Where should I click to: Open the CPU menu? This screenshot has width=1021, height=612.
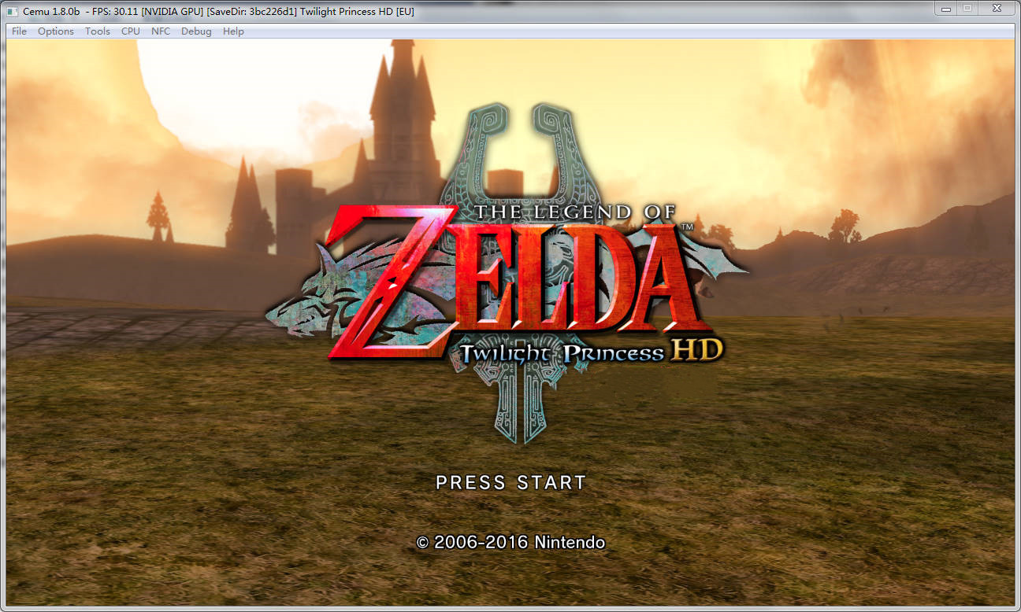[x=131, y=31]
